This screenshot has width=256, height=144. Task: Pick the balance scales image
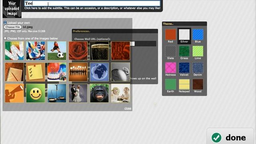[57, 93]
